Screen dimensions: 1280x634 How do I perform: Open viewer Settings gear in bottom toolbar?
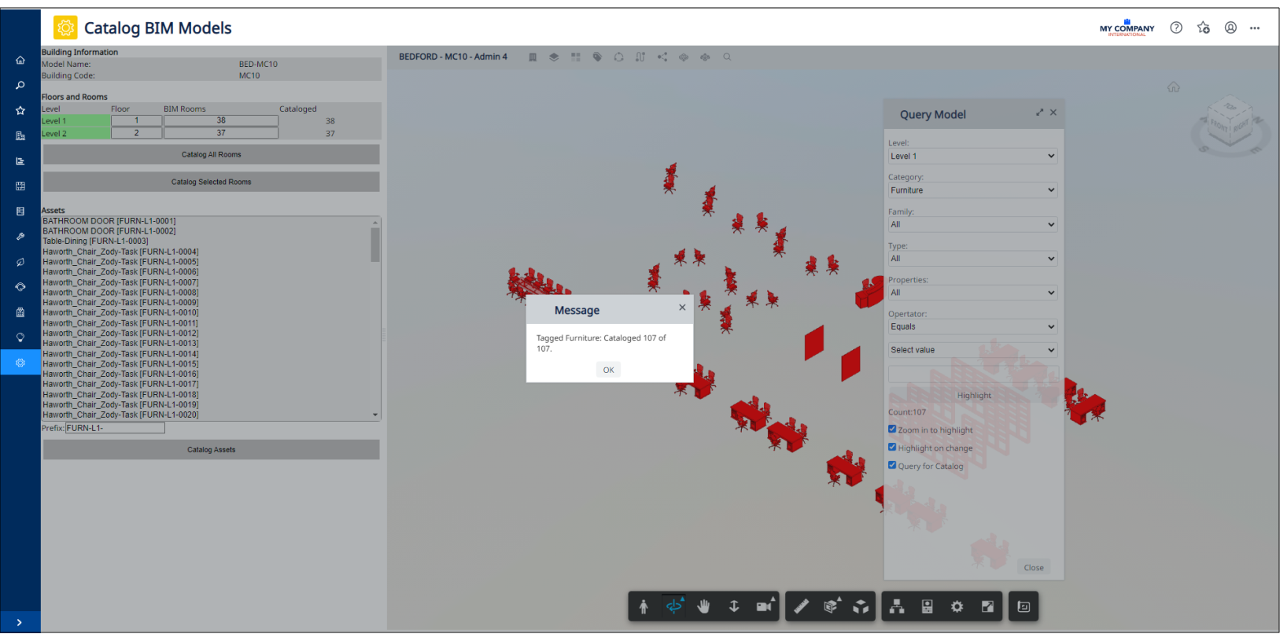(957, 606)
